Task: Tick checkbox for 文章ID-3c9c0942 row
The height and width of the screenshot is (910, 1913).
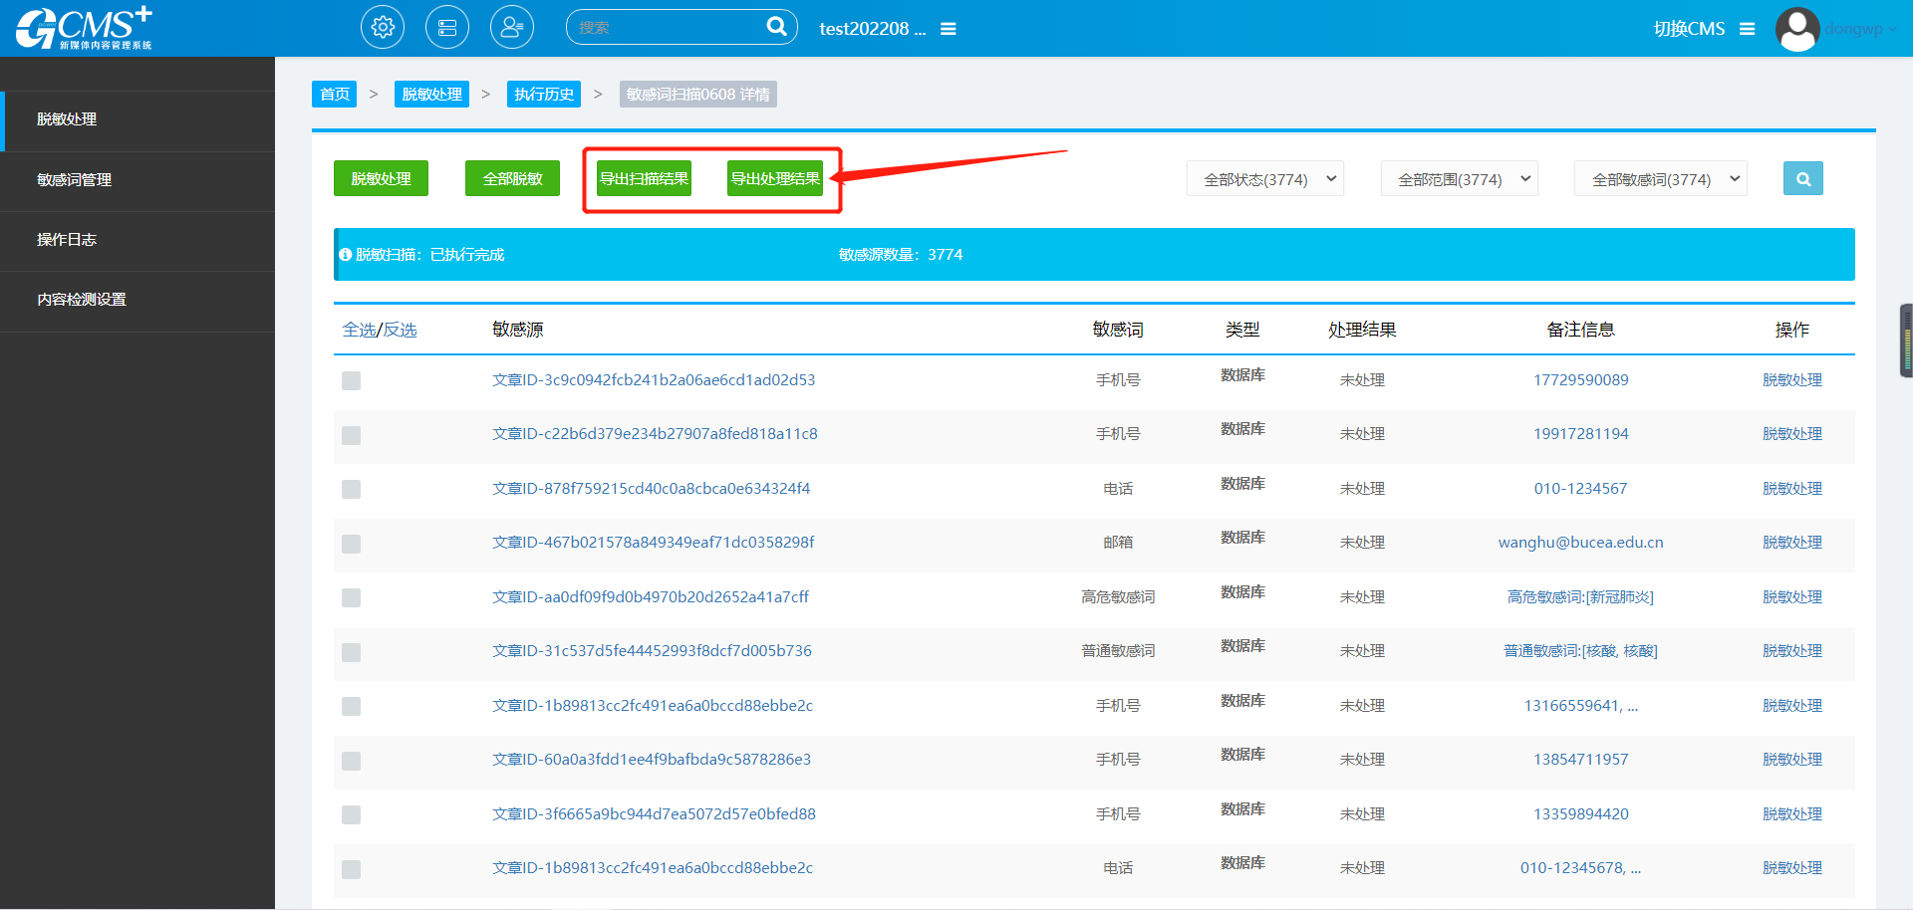Action: click(351, 380)
